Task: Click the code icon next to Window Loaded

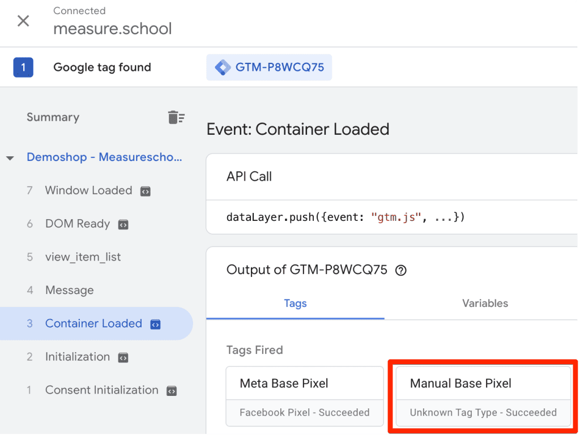Action: click(146, 191)
